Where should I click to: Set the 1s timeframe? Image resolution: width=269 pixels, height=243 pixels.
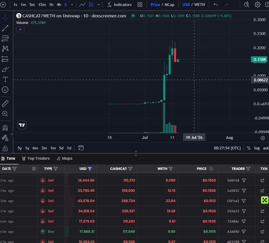(15, 5)
